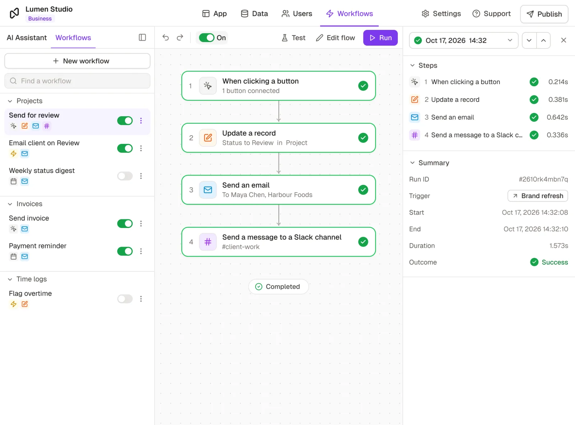The height and width of the screenshot is (425, 575).
Task: Open the App tab in top navigation
Action: (x=215, y=14)
